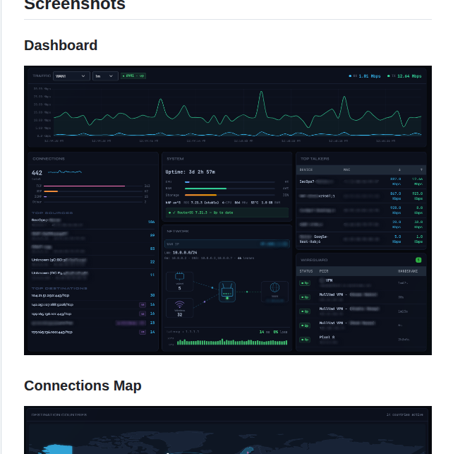The height and width of the screenshot is (454, 453).
Task: Click the 0% Loss value
Action: (280, 332)
